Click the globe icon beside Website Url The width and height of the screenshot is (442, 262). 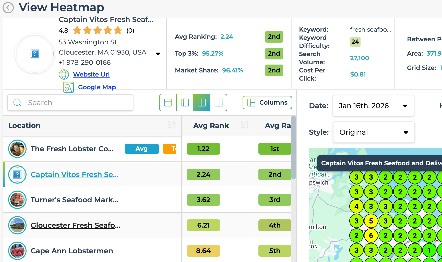click(x=64, y=74)
